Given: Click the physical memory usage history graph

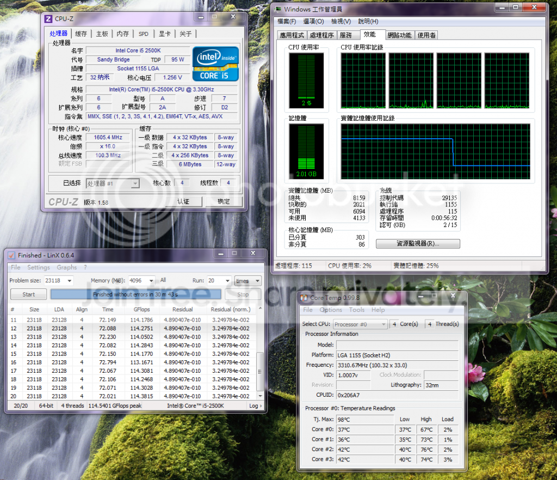Looking at the screenshot, I should click(x=436, y=151).
